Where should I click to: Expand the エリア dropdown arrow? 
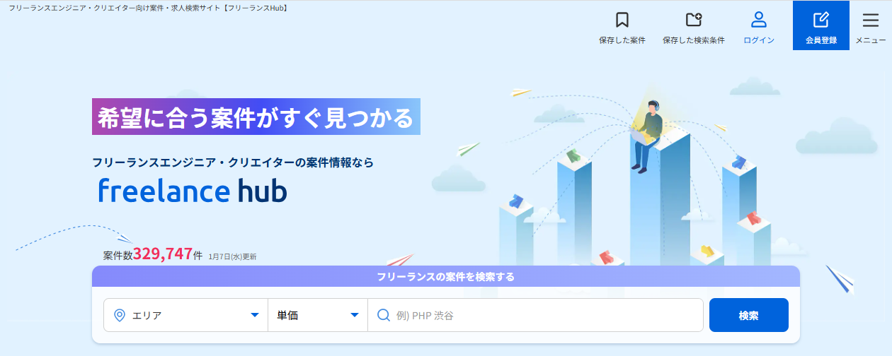(255, 315)
